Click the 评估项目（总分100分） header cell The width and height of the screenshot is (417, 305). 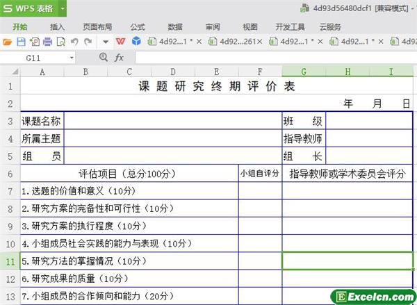point(129,174)
